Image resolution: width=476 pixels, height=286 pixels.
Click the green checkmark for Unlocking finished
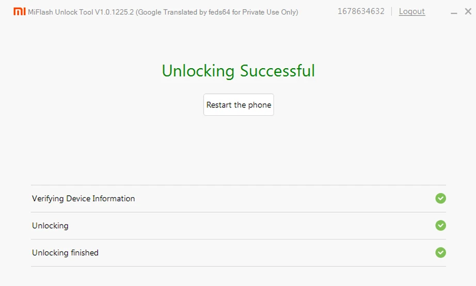(x=440, y=252)
